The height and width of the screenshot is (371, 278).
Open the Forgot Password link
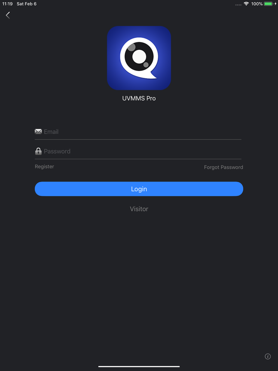click(x=224, y=167)
